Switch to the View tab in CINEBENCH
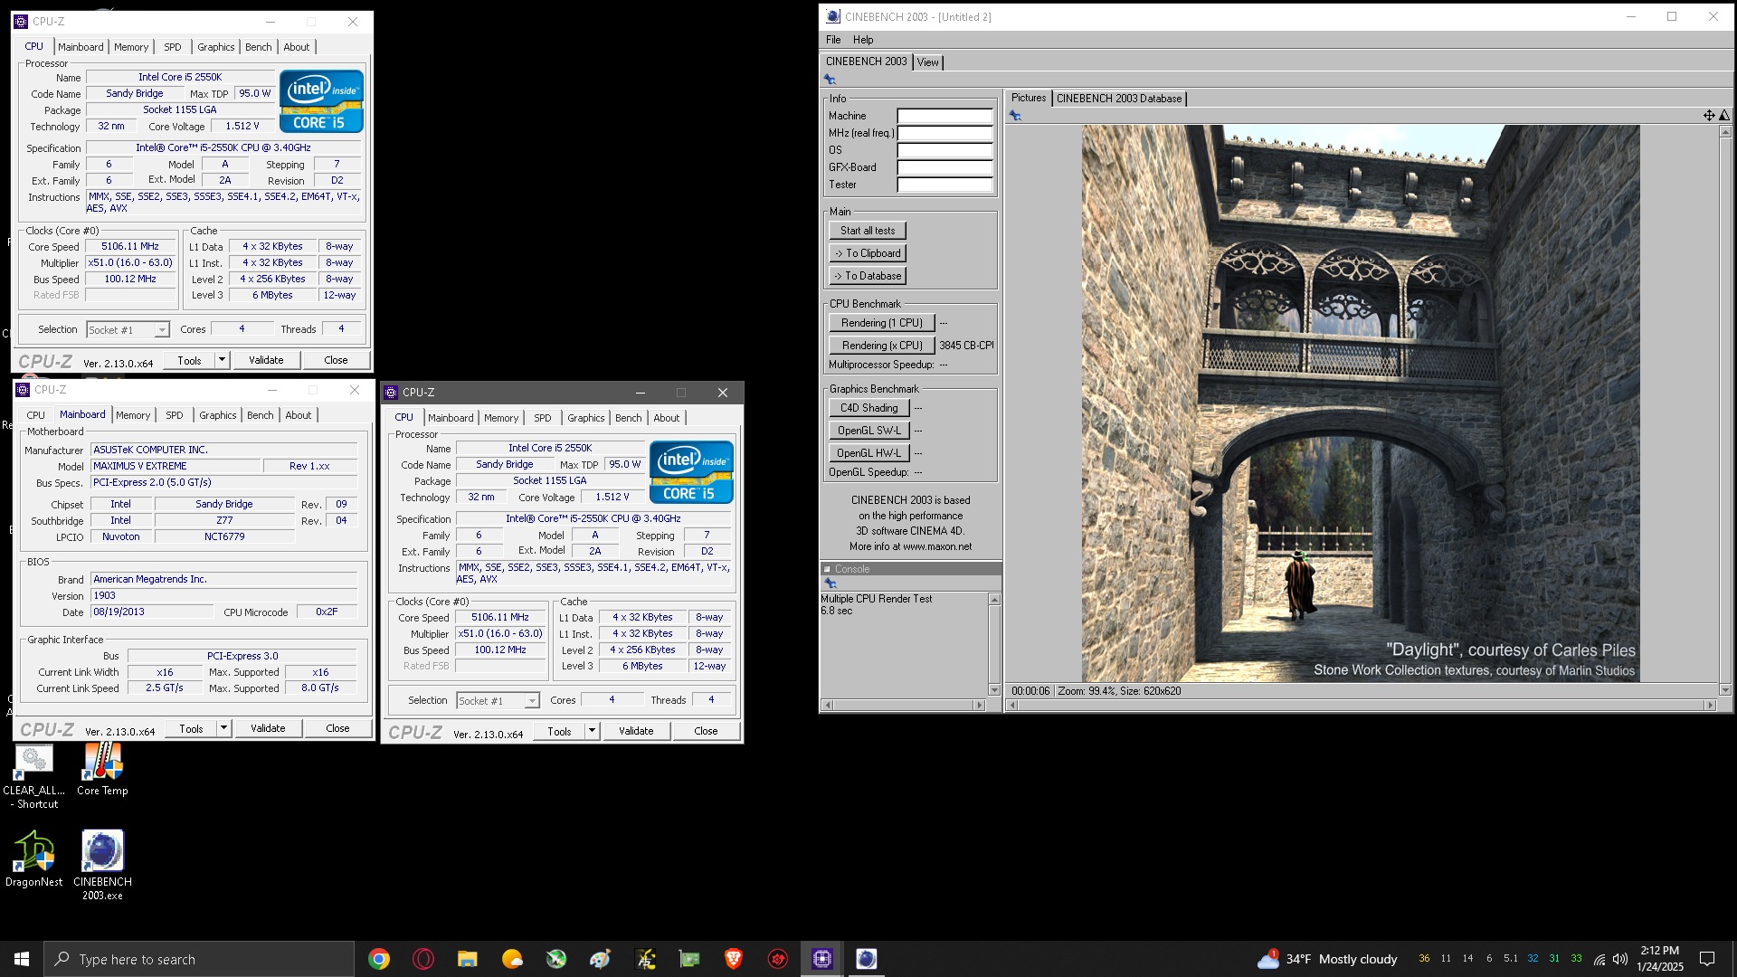The image size is (1737, 977). tap(927, 62)
